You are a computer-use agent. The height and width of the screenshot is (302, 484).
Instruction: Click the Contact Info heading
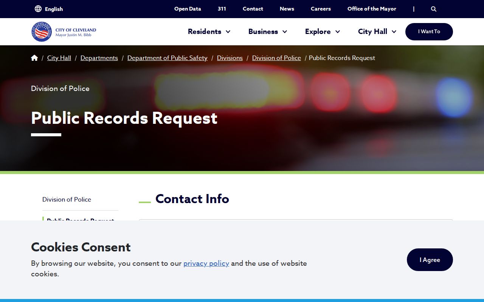[x=192, y=199]
